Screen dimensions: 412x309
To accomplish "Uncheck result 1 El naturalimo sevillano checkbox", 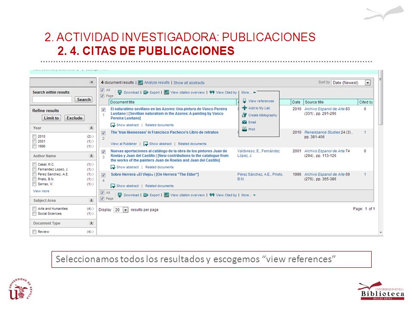I will pos(103,109).
